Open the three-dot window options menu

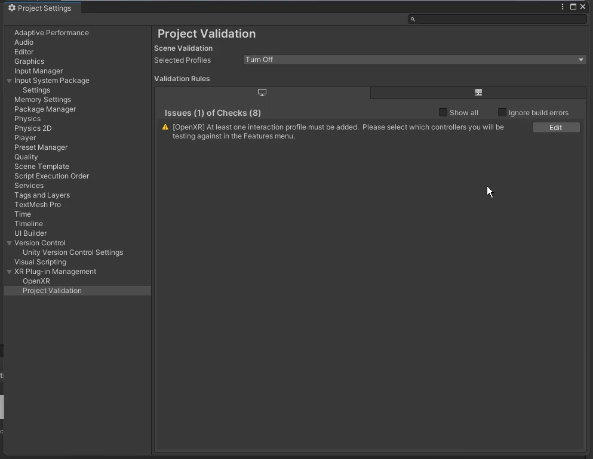(x=563, y=7)
